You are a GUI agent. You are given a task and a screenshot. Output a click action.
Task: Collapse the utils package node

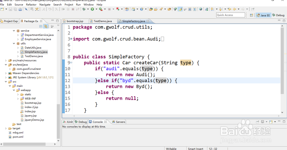click(x=14, y=43)
